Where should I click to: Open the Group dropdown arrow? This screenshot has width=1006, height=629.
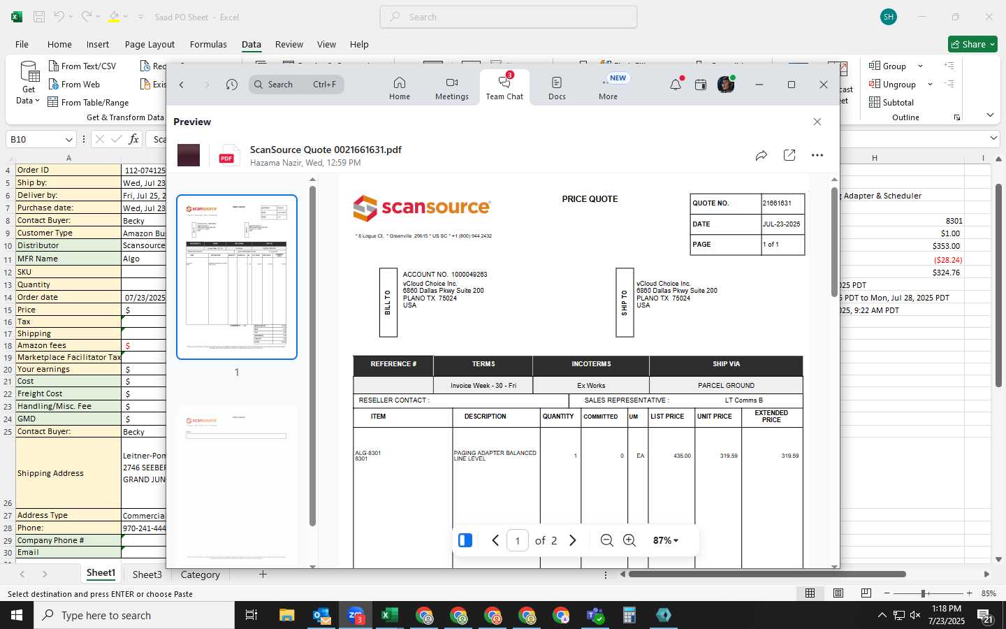point(920,66)
